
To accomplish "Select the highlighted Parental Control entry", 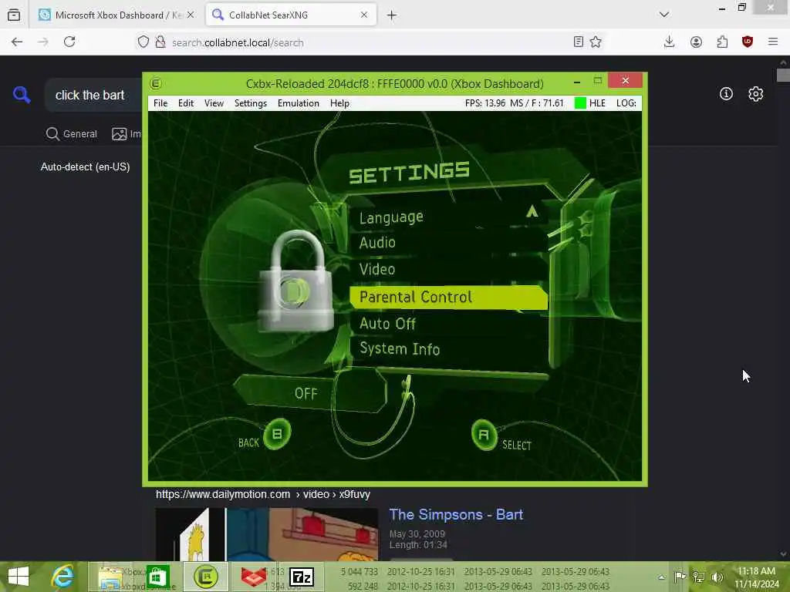I will click(x=448, y=297).
